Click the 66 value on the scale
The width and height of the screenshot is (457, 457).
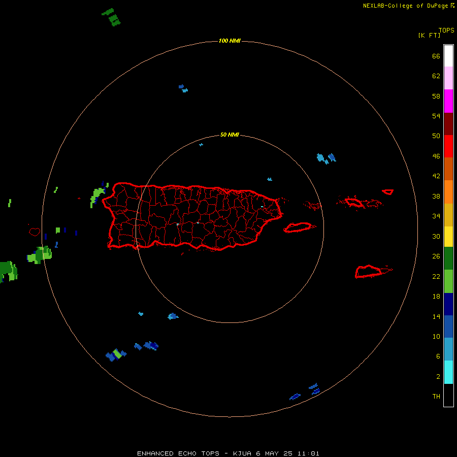point(436,56)
